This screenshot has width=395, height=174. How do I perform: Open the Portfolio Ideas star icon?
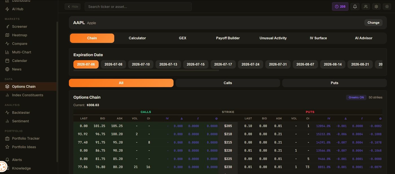(x=7, y=147)
